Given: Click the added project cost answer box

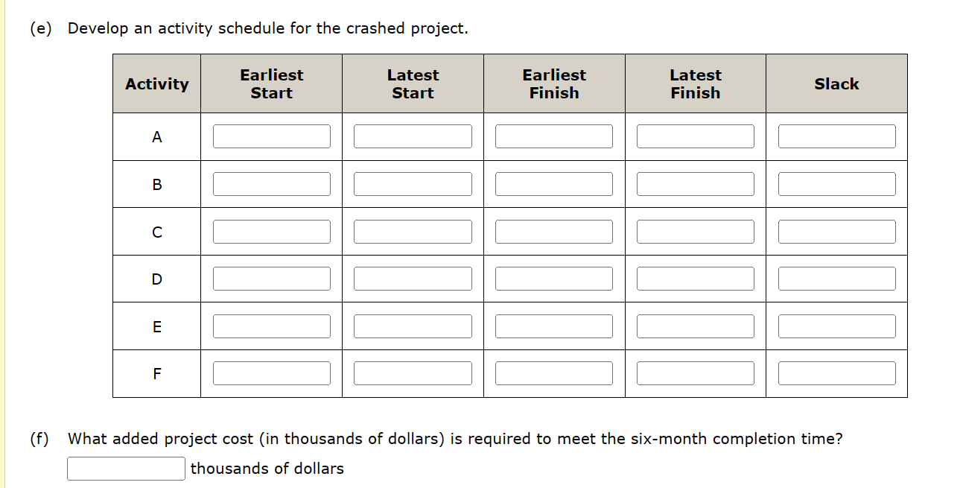Looking at the screenshot, I should click(125, 468).
